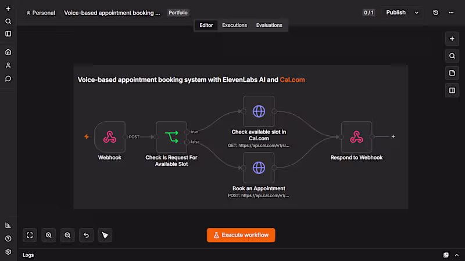Zoom in on the canvas

click(x=49, y=235)
